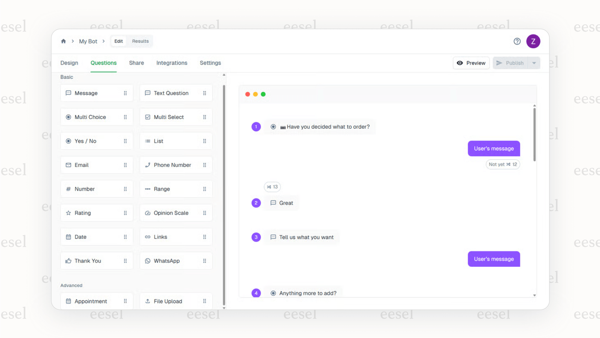Click the Multi Choice radio icon
600x338 pixels.
click(69, 117)
